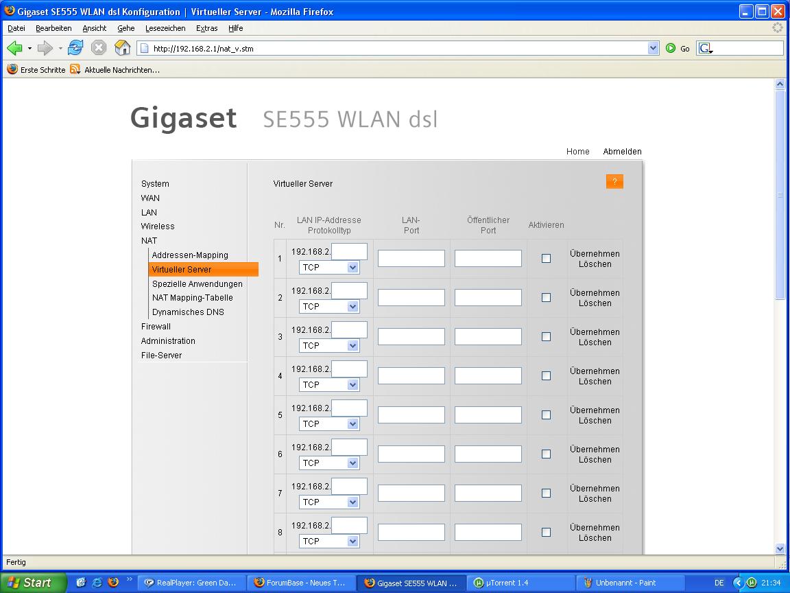790x593 pixels.
Task: Click the Start button on the taskbar
Action: (33, 583)
